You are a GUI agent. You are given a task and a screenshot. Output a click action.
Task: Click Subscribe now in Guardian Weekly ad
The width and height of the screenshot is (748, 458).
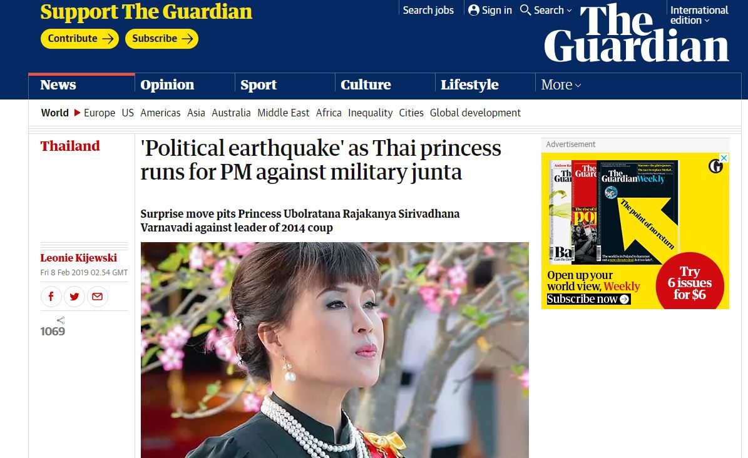pos(588,299)
